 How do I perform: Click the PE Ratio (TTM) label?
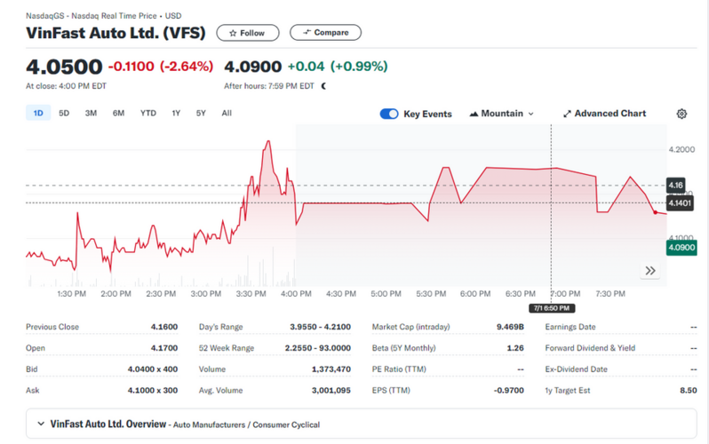(x=399, y=369)
